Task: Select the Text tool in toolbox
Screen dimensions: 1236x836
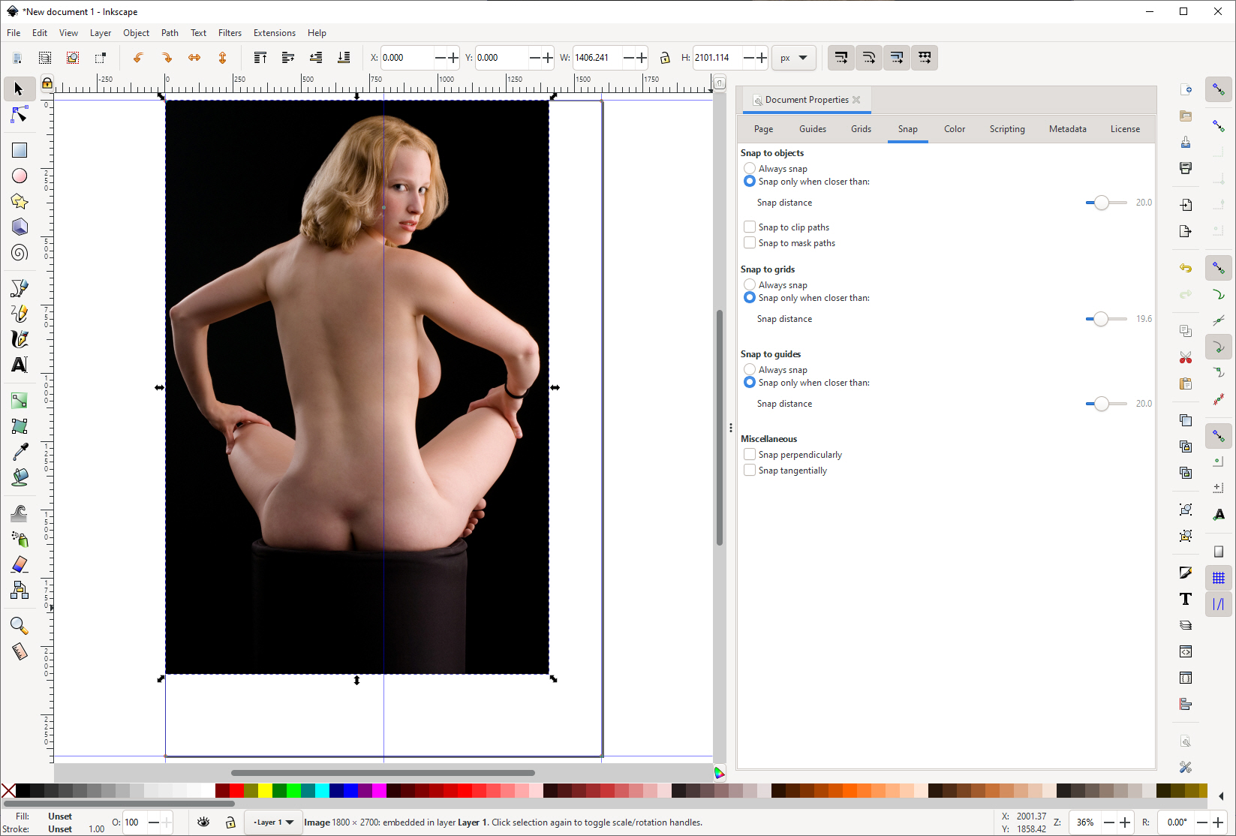Action: 20,365
